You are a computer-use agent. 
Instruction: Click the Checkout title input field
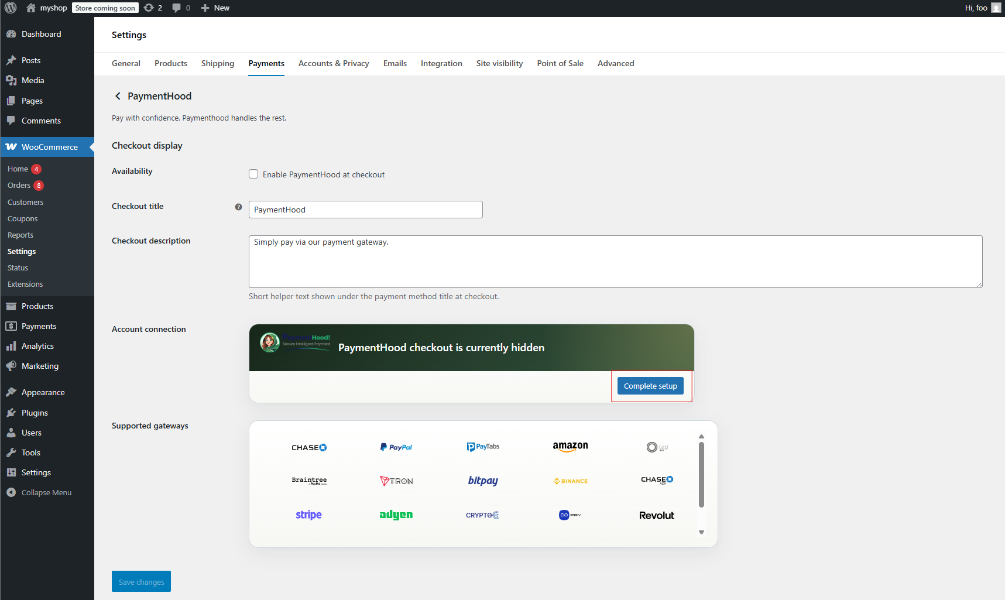(366, 210)
